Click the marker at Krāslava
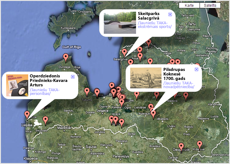This screenshot has width=230, height=164. tap(200, 144)
